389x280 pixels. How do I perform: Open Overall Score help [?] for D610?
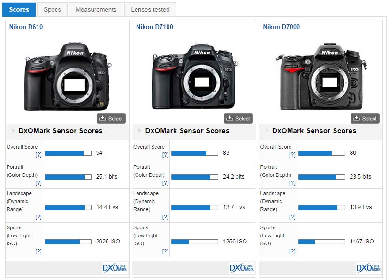tap(38, 155)
